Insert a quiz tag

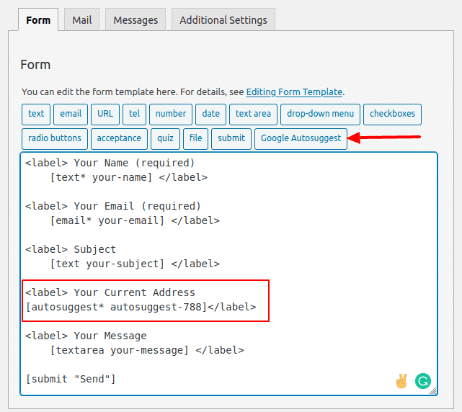tap(165, 139)
